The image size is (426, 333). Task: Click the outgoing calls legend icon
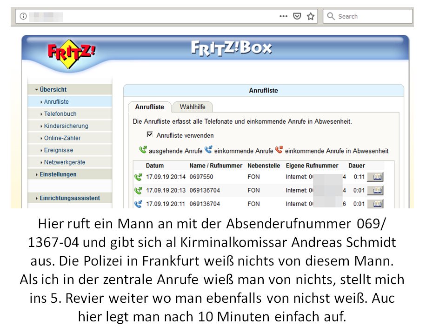[143, 150]
